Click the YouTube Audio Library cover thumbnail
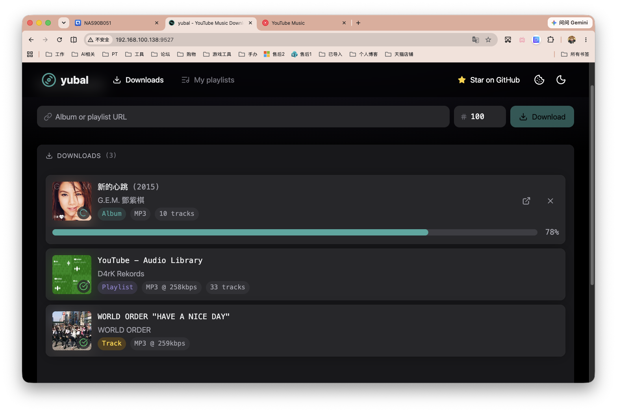 point(72,274)
